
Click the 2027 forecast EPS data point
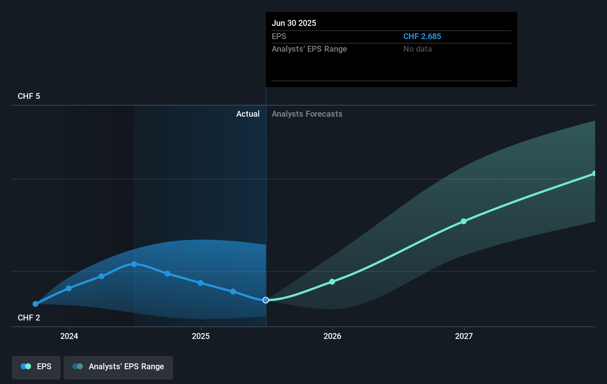pyautogui.click(x=464, y=222)
